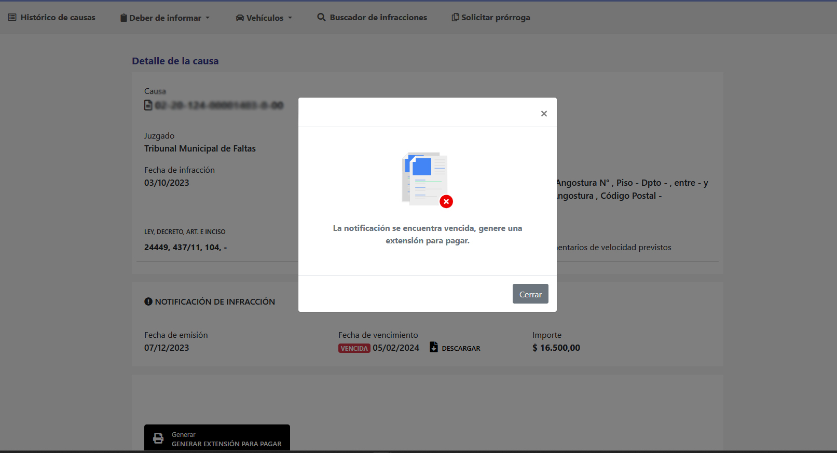
Task: Click the car icon beside Vehículos
Action: (x=240, y=18)
